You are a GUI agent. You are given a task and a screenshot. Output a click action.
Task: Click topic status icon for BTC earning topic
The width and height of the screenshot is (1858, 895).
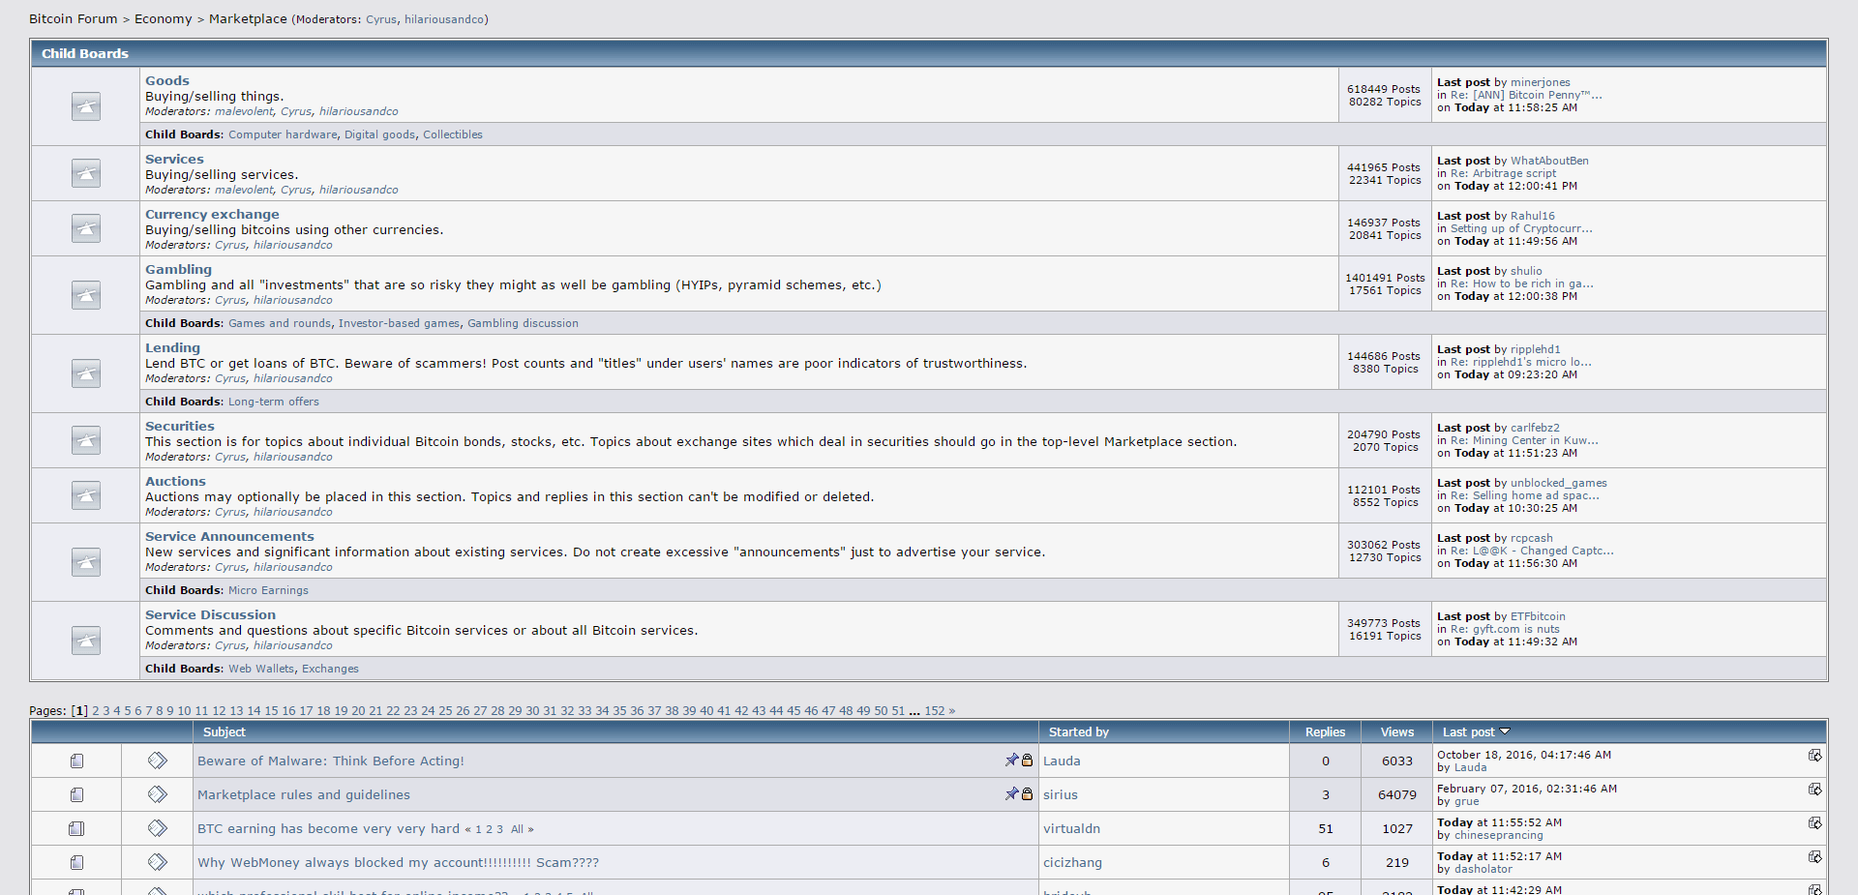(x=76, y=829)
